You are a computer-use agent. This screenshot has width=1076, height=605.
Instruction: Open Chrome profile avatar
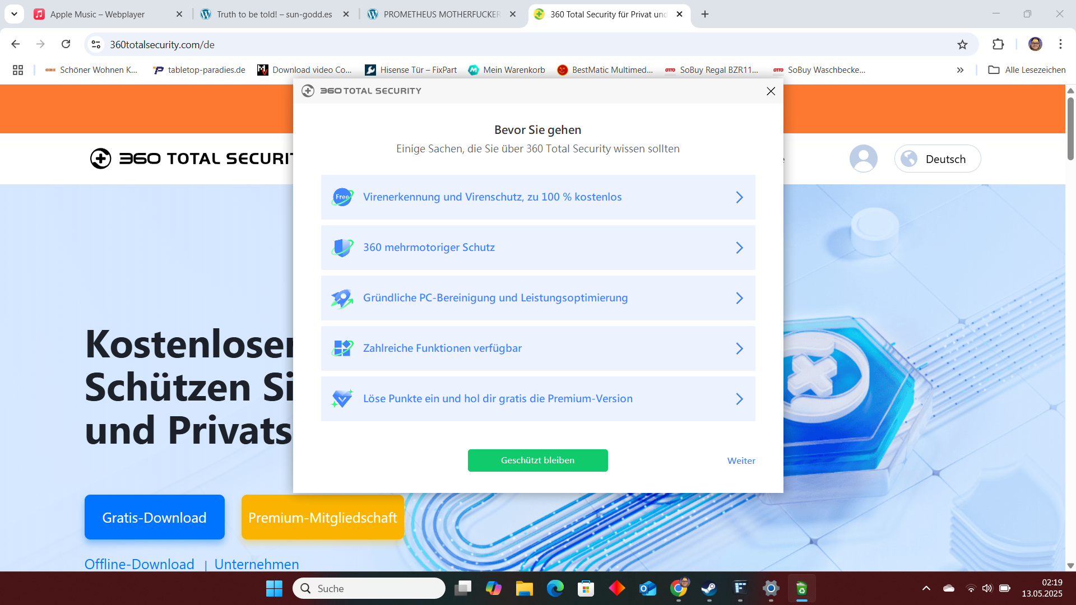(x=1035, y=44)
